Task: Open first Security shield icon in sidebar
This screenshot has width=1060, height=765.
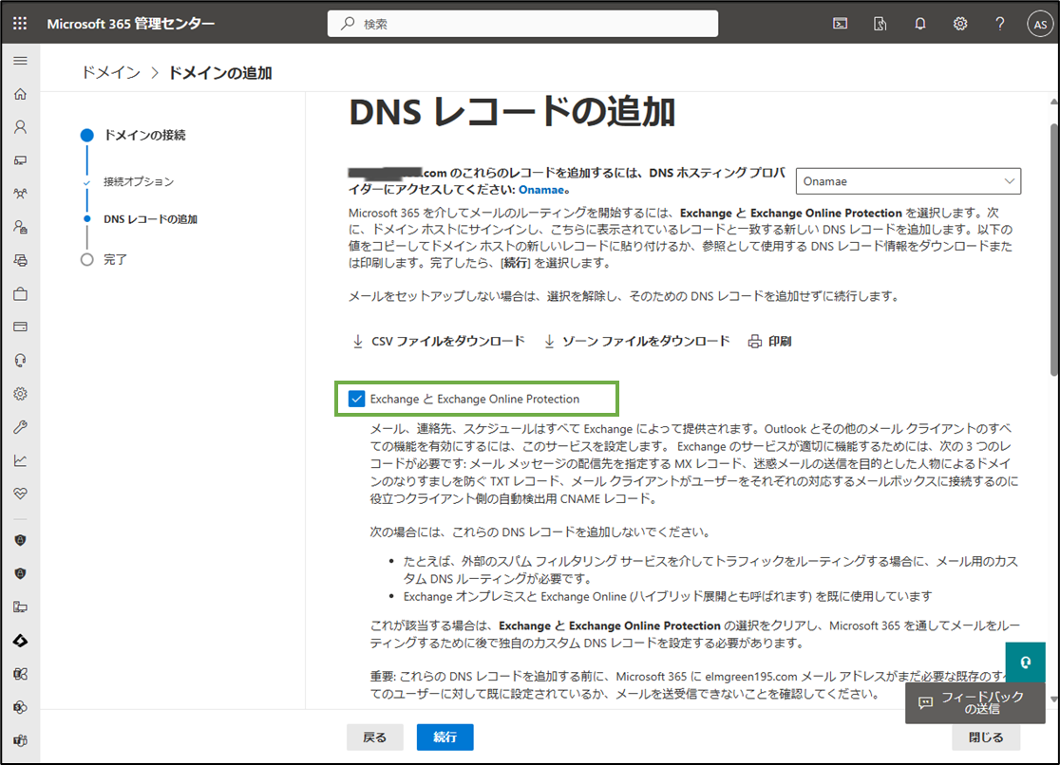Action: click(20, 540)
